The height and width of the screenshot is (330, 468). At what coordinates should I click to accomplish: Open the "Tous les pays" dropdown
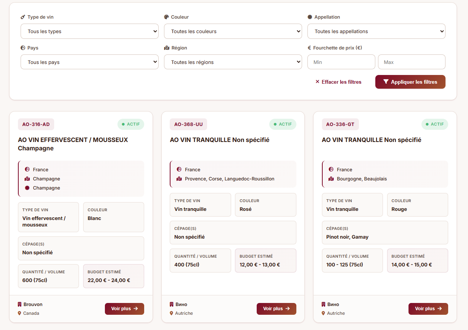pos(89,61)
